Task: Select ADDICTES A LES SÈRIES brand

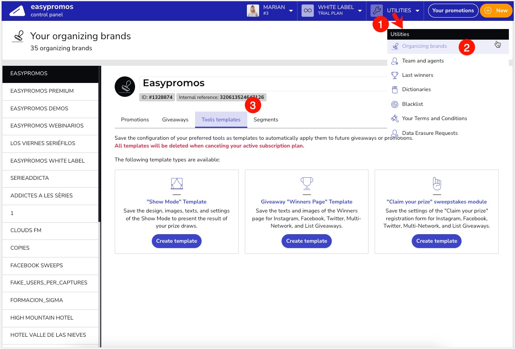Action: (50, 196)
